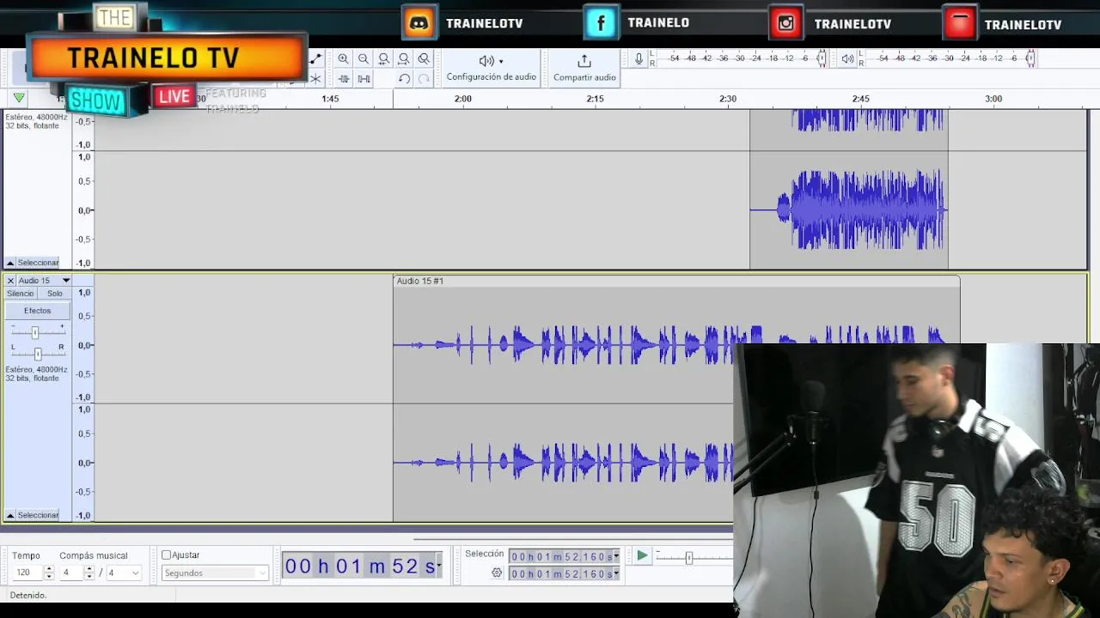Click the 2:30 mark on the timeline ruler
The height and width of the screenshot is (618, 1100).
point(728,99)
